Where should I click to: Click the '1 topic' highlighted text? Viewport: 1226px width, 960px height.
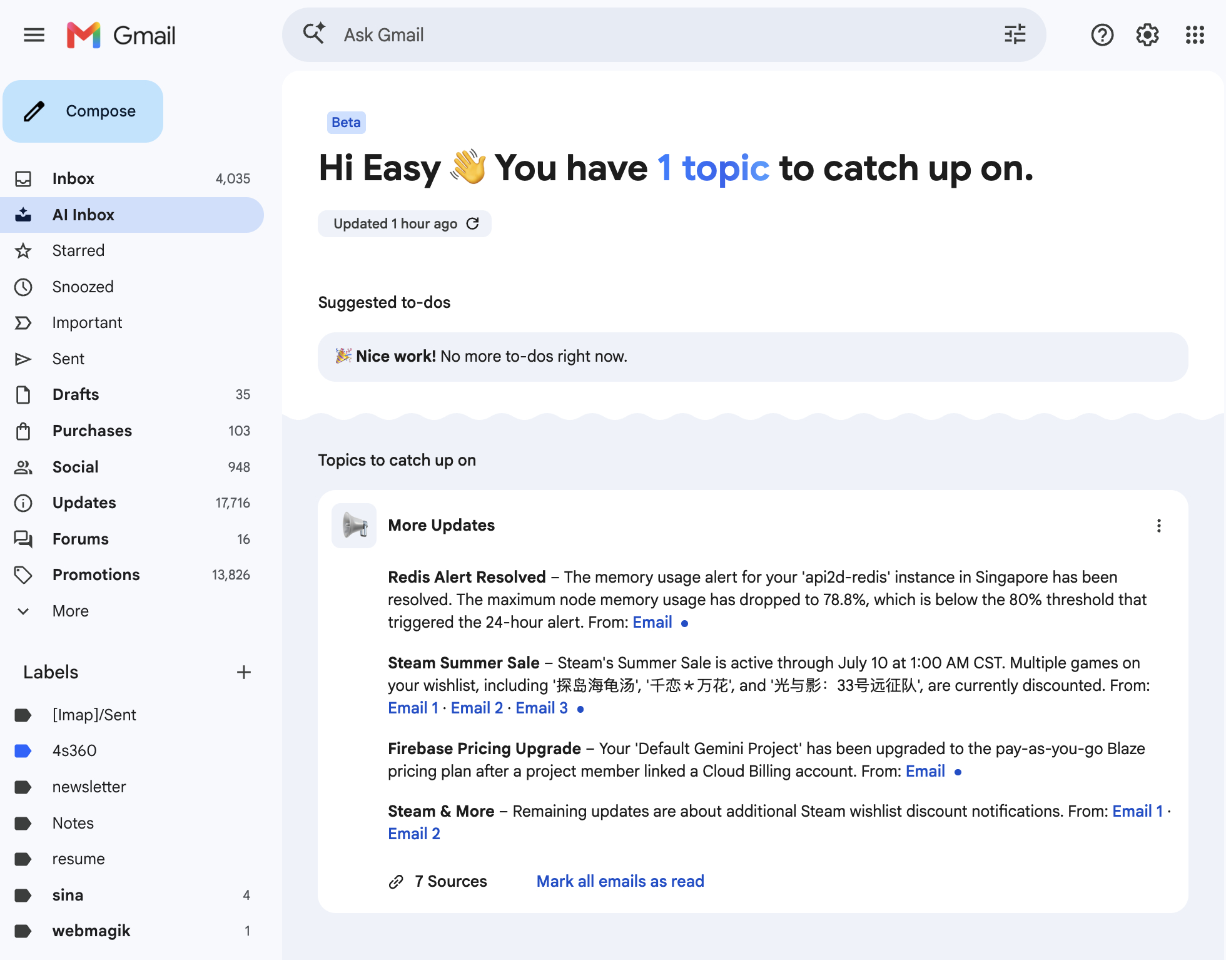(x=713, y=168)
